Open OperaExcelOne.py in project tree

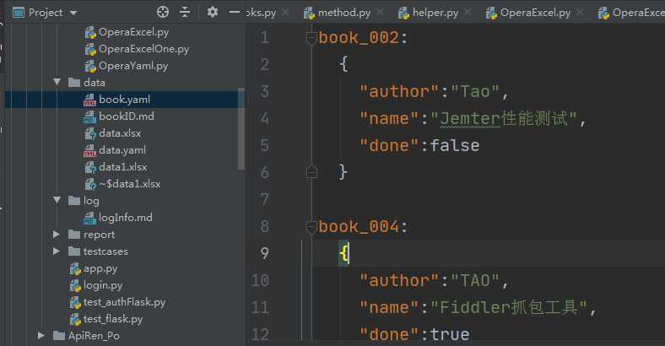[143, 49]
